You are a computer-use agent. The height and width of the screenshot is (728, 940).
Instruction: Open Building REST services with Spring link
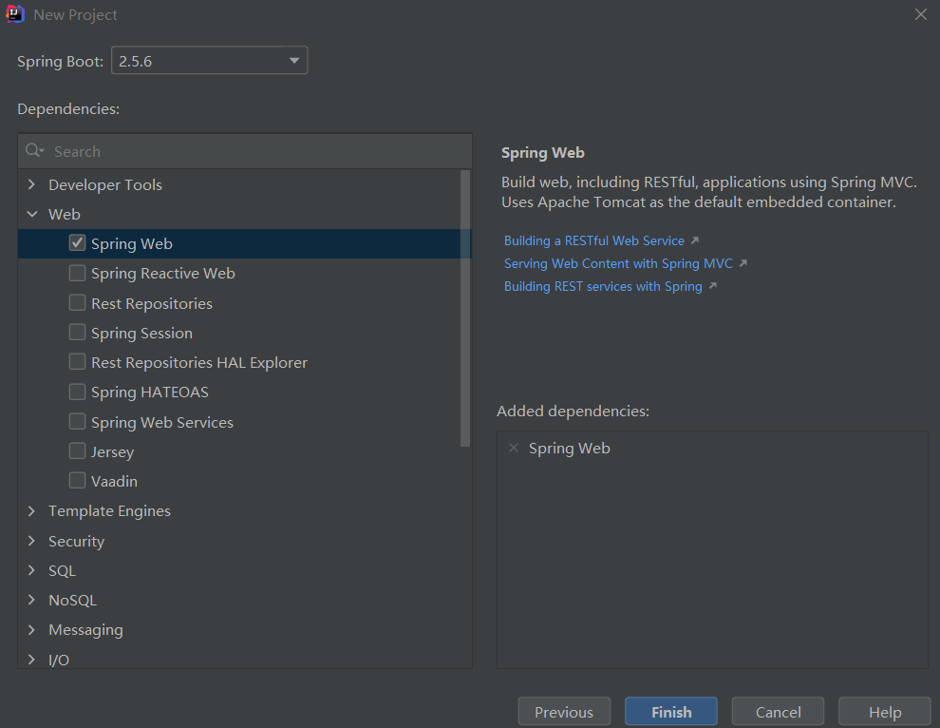pyautogui.click(x=603, y=286)
